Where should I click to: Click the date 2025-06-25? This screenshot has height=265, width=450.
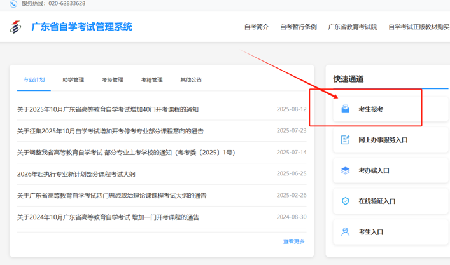click(292, 173)
